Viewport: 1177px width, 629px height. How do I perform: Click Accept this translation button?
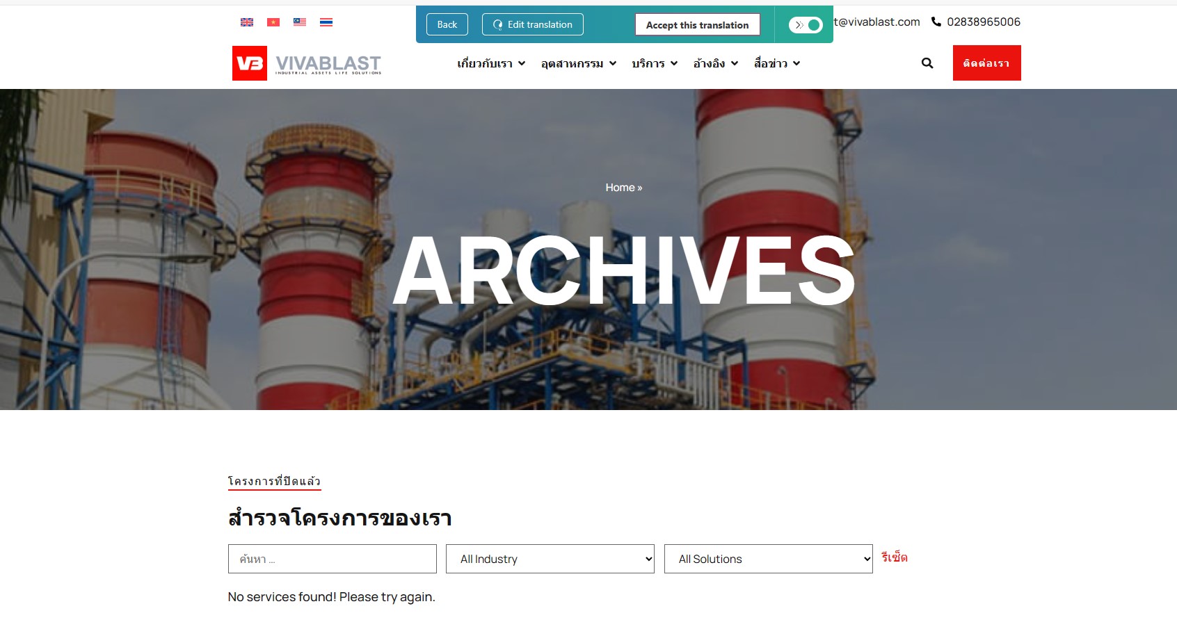(698, 25)
